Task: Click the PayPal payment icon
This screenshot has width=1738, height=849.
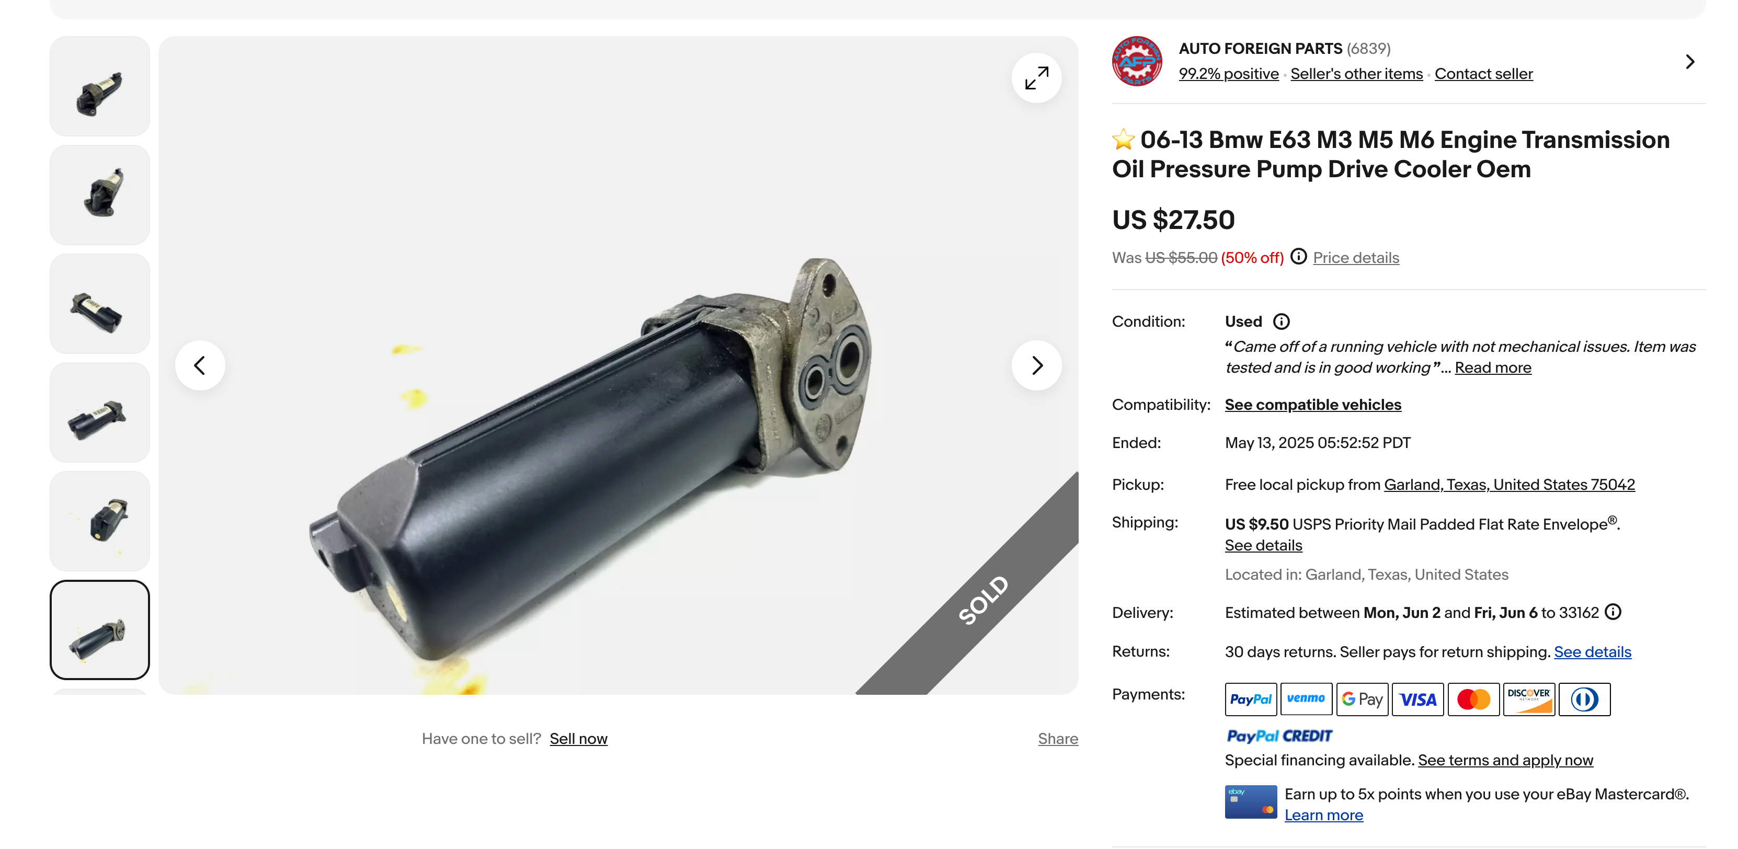Action: 1250,699
